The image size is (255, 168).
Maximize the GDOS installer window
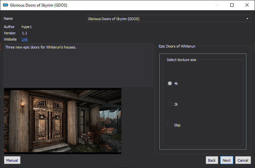(232, 5)
